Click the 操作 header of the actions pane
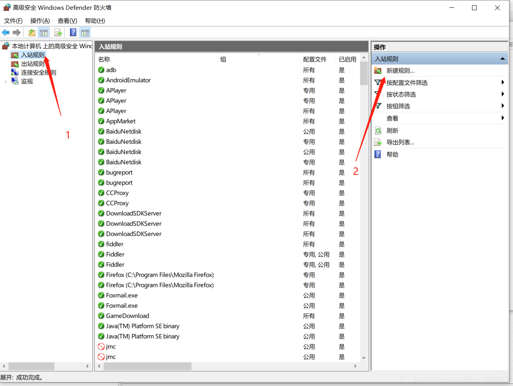 click(x=440, y=47)
